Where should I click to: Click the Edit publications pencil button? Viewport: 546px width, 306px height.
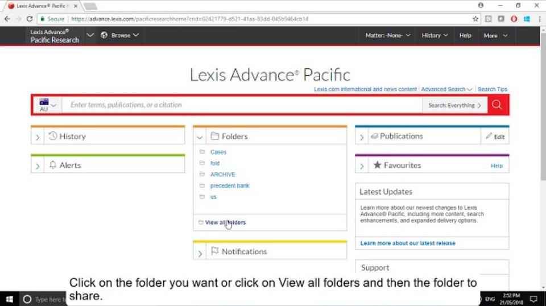click(495, 137)
